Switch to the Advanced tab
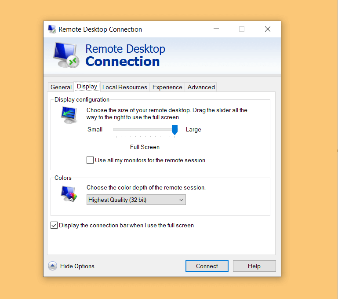 point(201,87)
